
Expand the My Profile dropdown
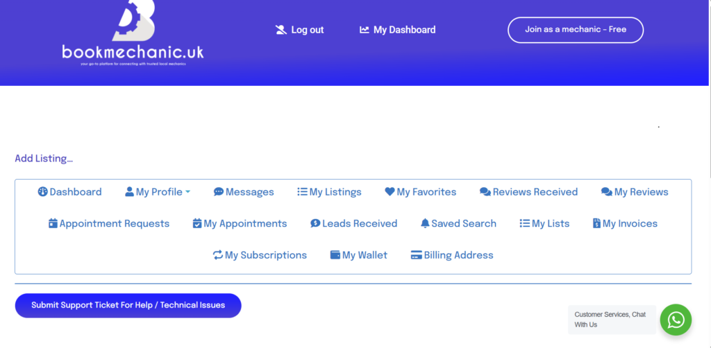tap(158, 192)
